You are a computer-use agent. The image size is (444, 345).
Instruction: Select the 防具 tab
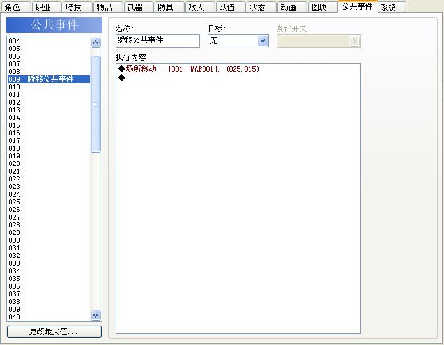point(169,7)
